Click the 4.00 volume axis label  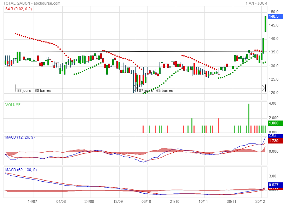pyautogui.click(x=272, y=103)
